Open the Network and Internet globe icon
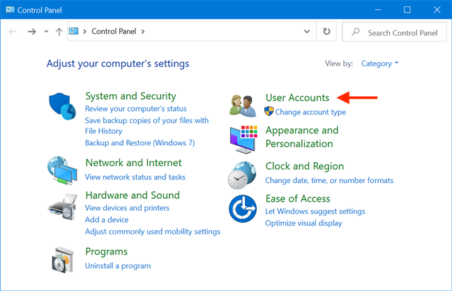Viewport: 452px width, 291px height. pos(62,170)
